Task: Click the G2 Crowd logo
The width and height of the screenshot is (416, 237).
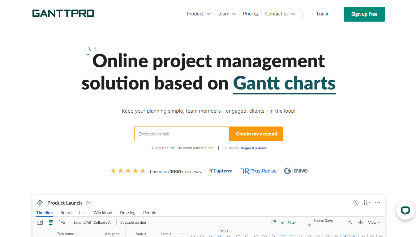Action: [x=296, y=171]
